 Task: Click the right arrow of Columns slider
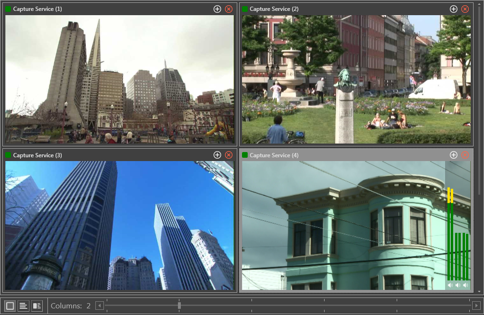tap(476, 306)
